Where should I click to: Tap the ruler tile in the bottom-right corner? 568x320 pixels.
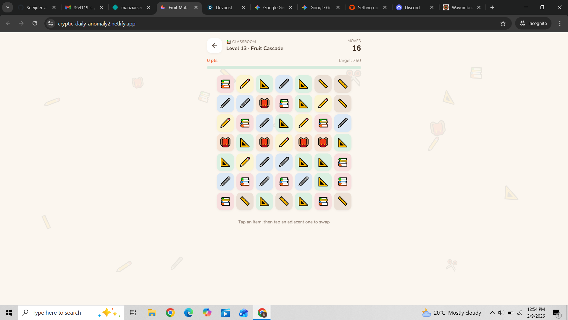pos(342,201)
